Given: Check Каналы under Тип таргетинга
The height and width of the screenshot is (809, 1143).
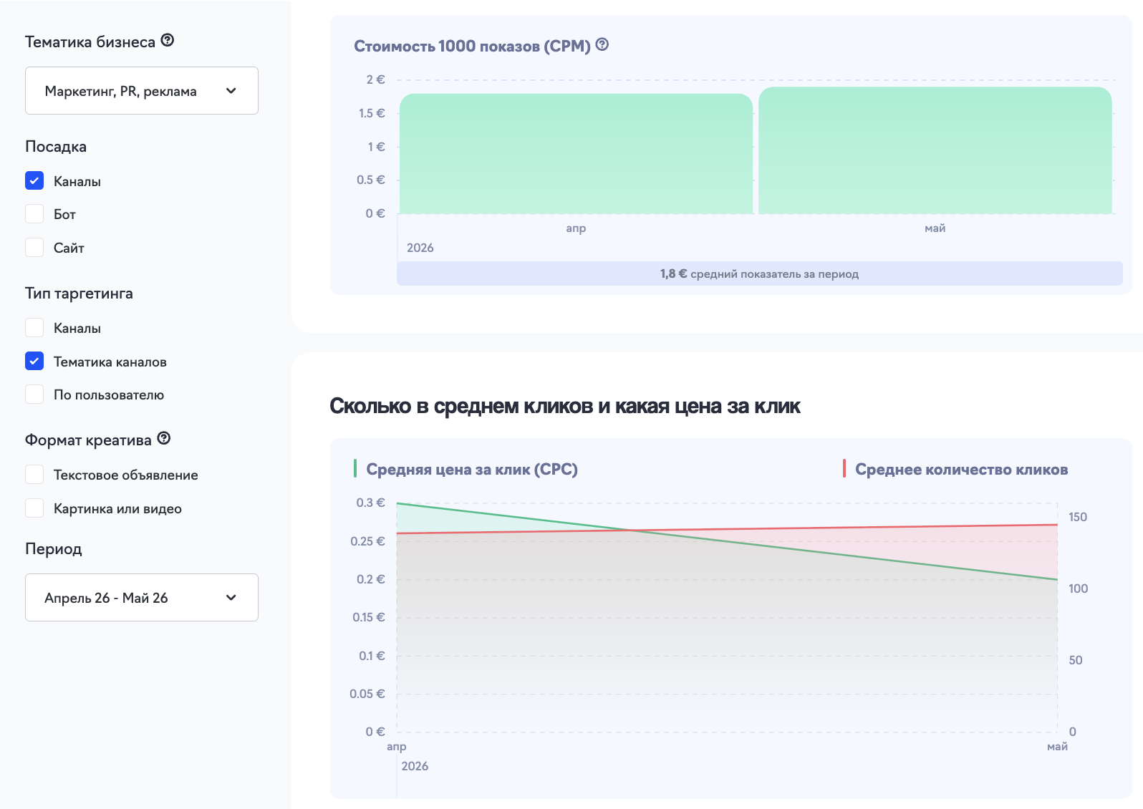Looking at the screenshot, I should click(x=34, y=328).
